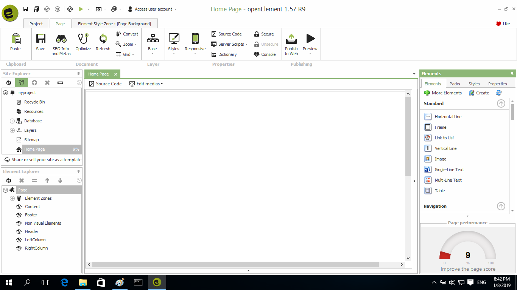Click the Refresh icon in the ribbon
Image resolution: width=517 pixels, height=290 pixels.
(103, 39)
